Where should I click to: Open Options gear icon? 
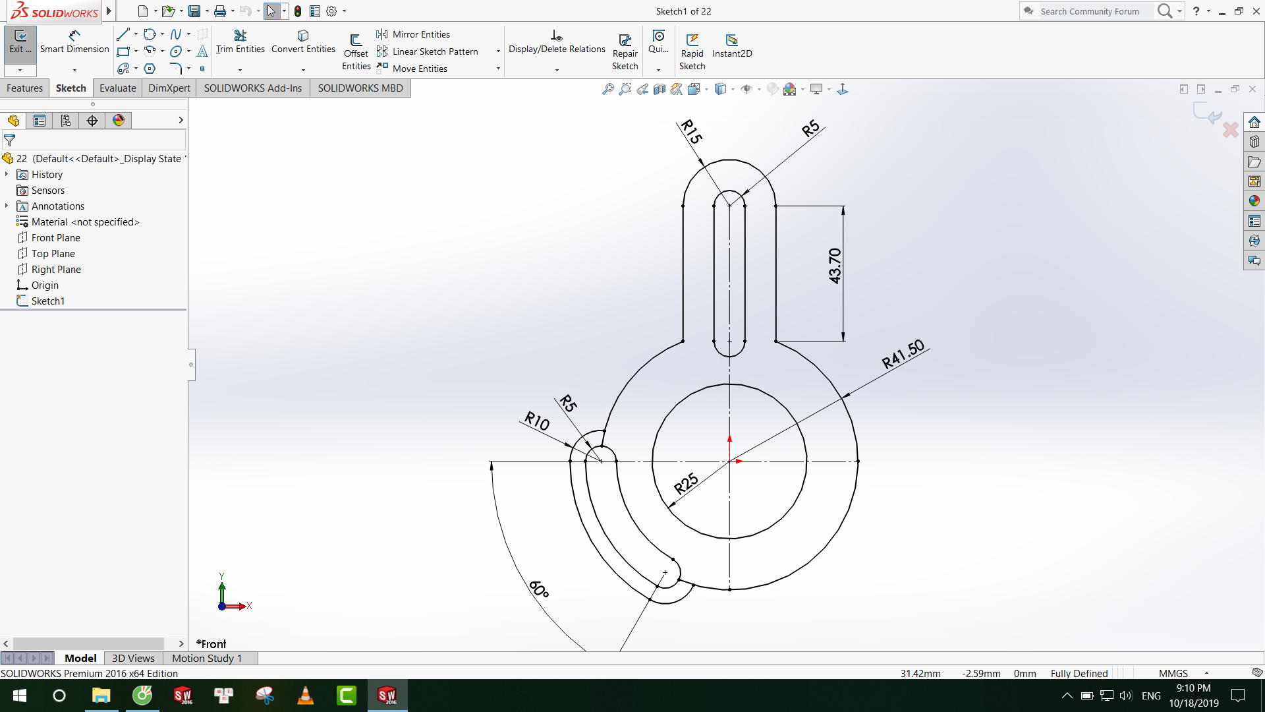point(331,11)
